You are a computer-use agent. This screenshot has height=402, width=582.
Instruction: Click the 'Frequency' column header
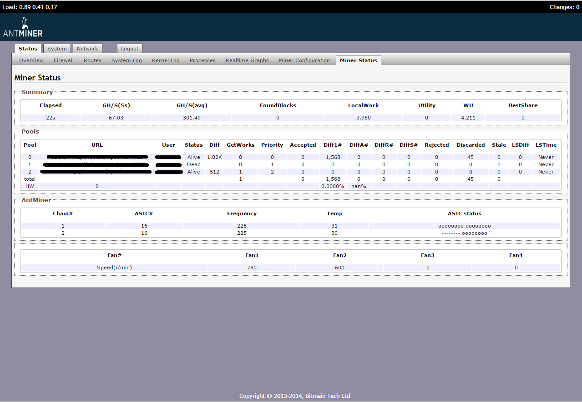242,213
